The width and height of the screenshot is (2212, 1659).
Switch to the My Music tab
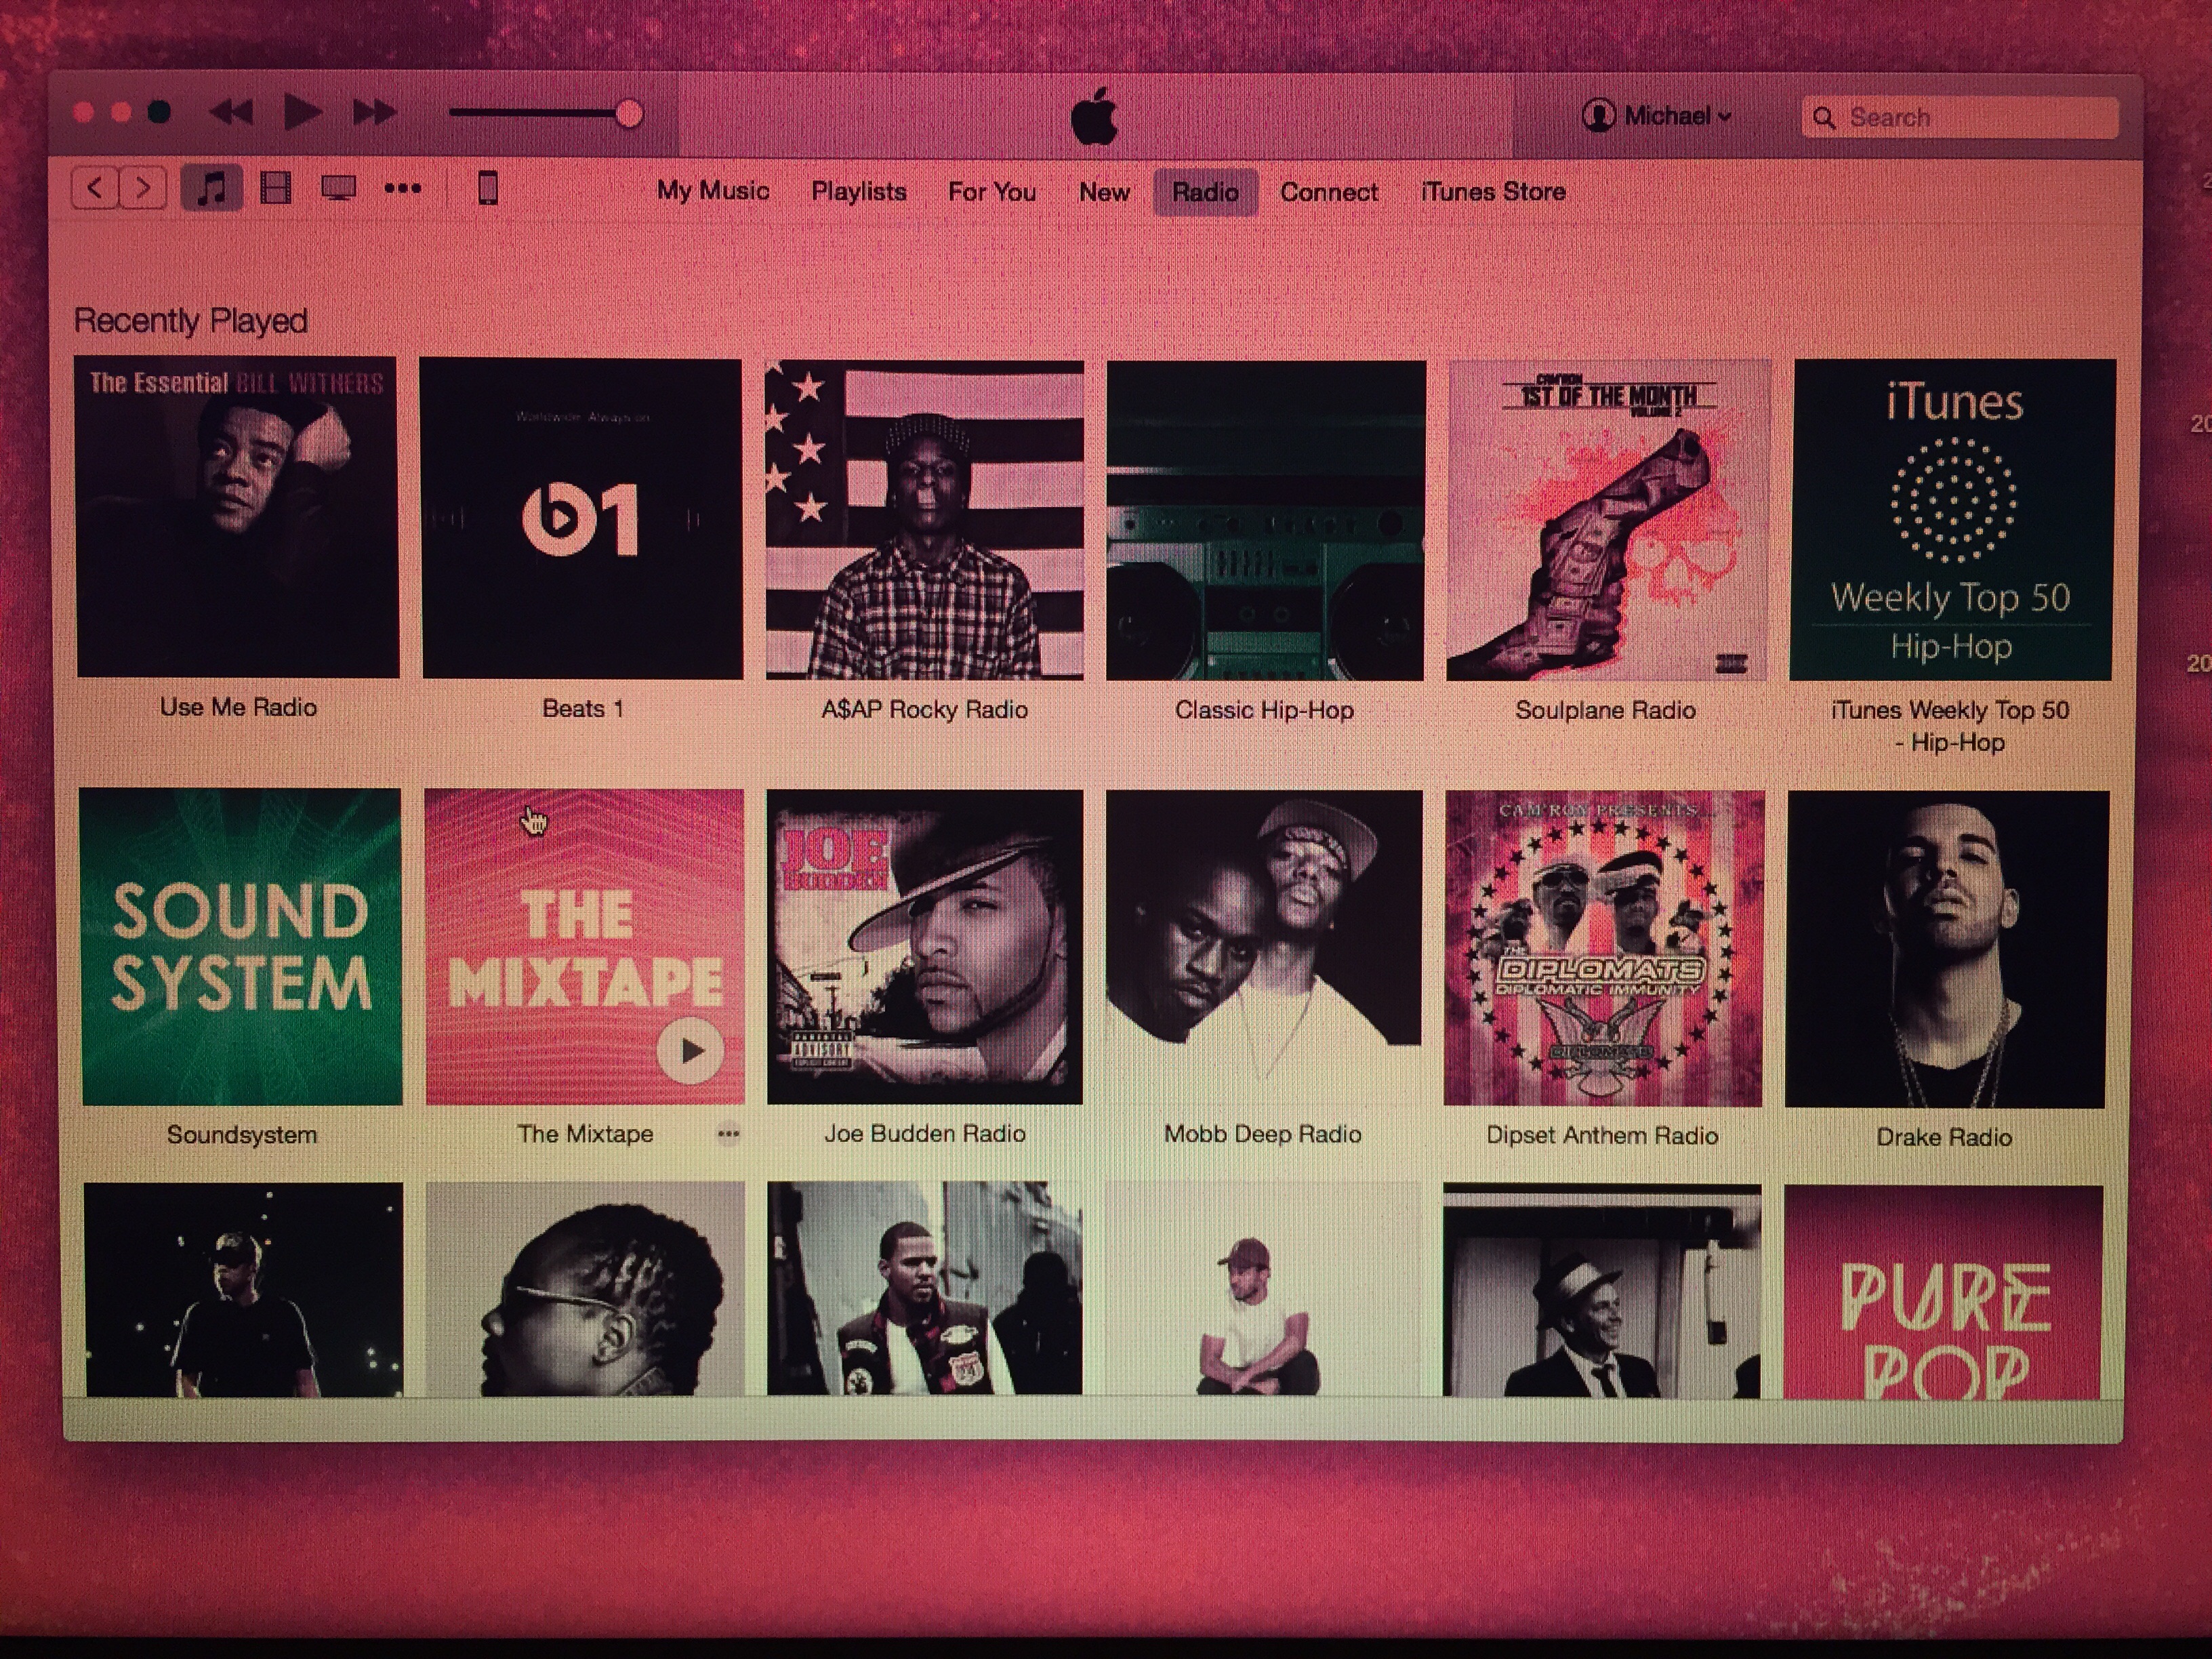click(712, 191)
